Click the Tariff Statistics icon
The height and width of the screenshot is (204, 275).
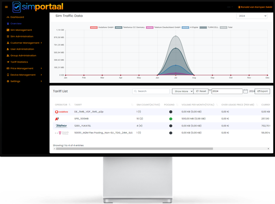tap(8, 62)
